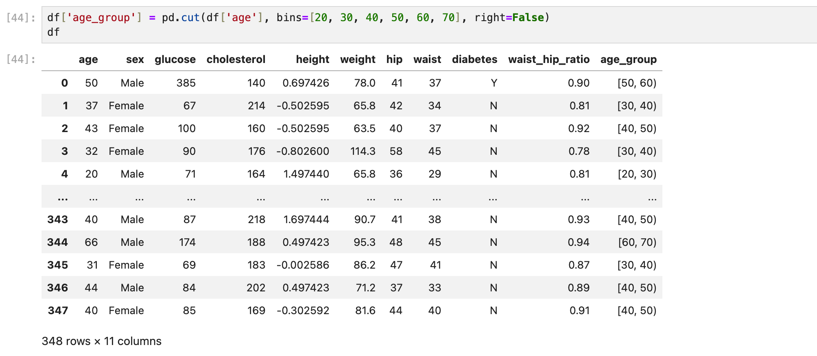The height and width of the screenshot is (356, 817).
Task: Click cholesterol value 214 in row 1
Action: pyautogui.click(x=256, y=106)
